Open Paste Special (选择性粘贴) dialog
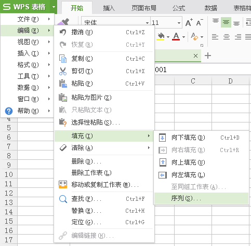The width and height of the screenshot is (251, 246). (x=104, y=122)
